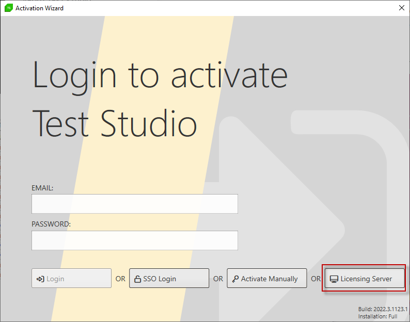Choose Activate Manually button
The width and height of the screenshot is (410, 322).
point(267,278)
